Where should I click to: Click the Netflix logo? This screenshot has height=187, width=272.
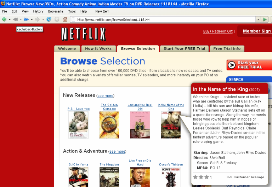(x=84, y=34)
